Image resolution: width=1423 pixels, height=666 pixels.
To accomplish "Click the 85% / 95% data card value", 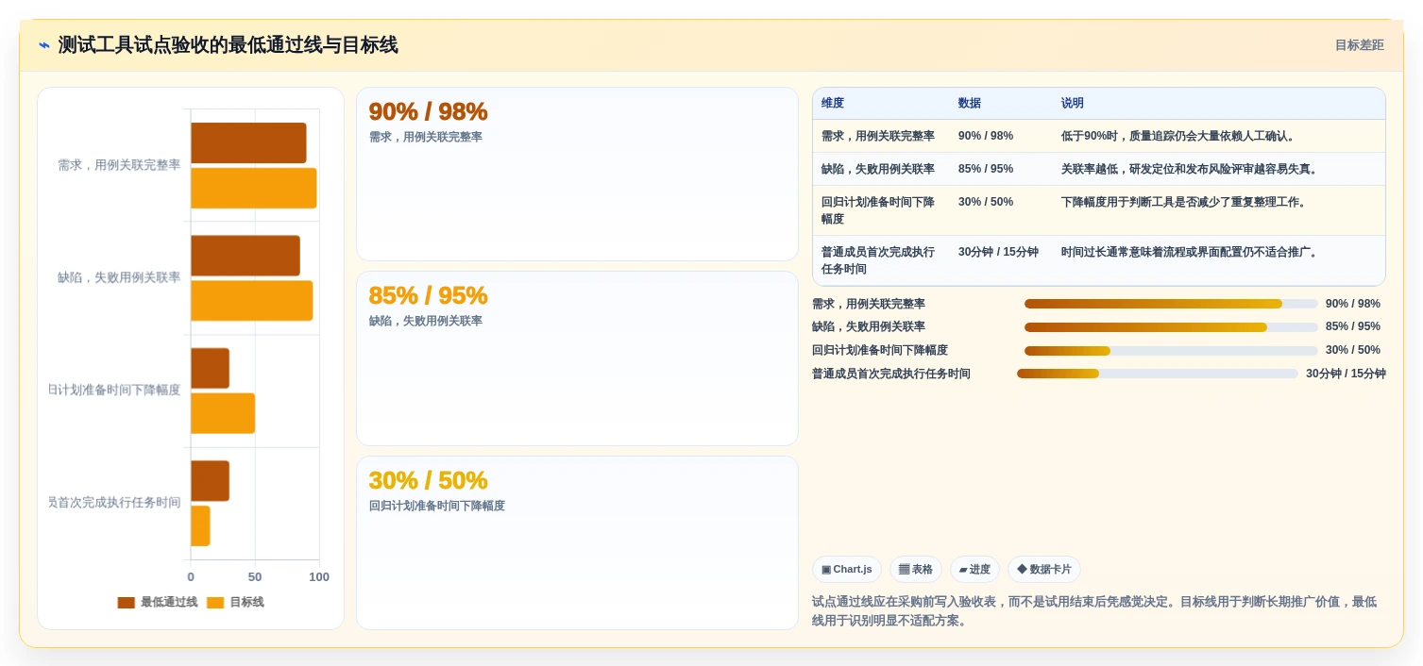I will click(x=428, y=295).
